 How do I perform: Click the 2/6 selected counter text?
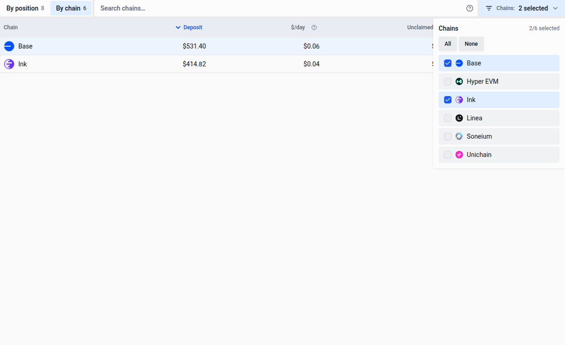point(544,28)
